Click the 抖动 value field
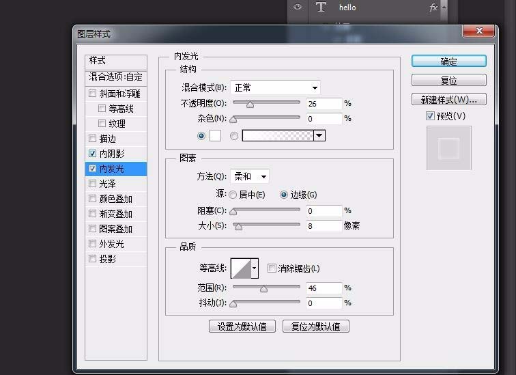The image size is (516, 375). [324, 303]
